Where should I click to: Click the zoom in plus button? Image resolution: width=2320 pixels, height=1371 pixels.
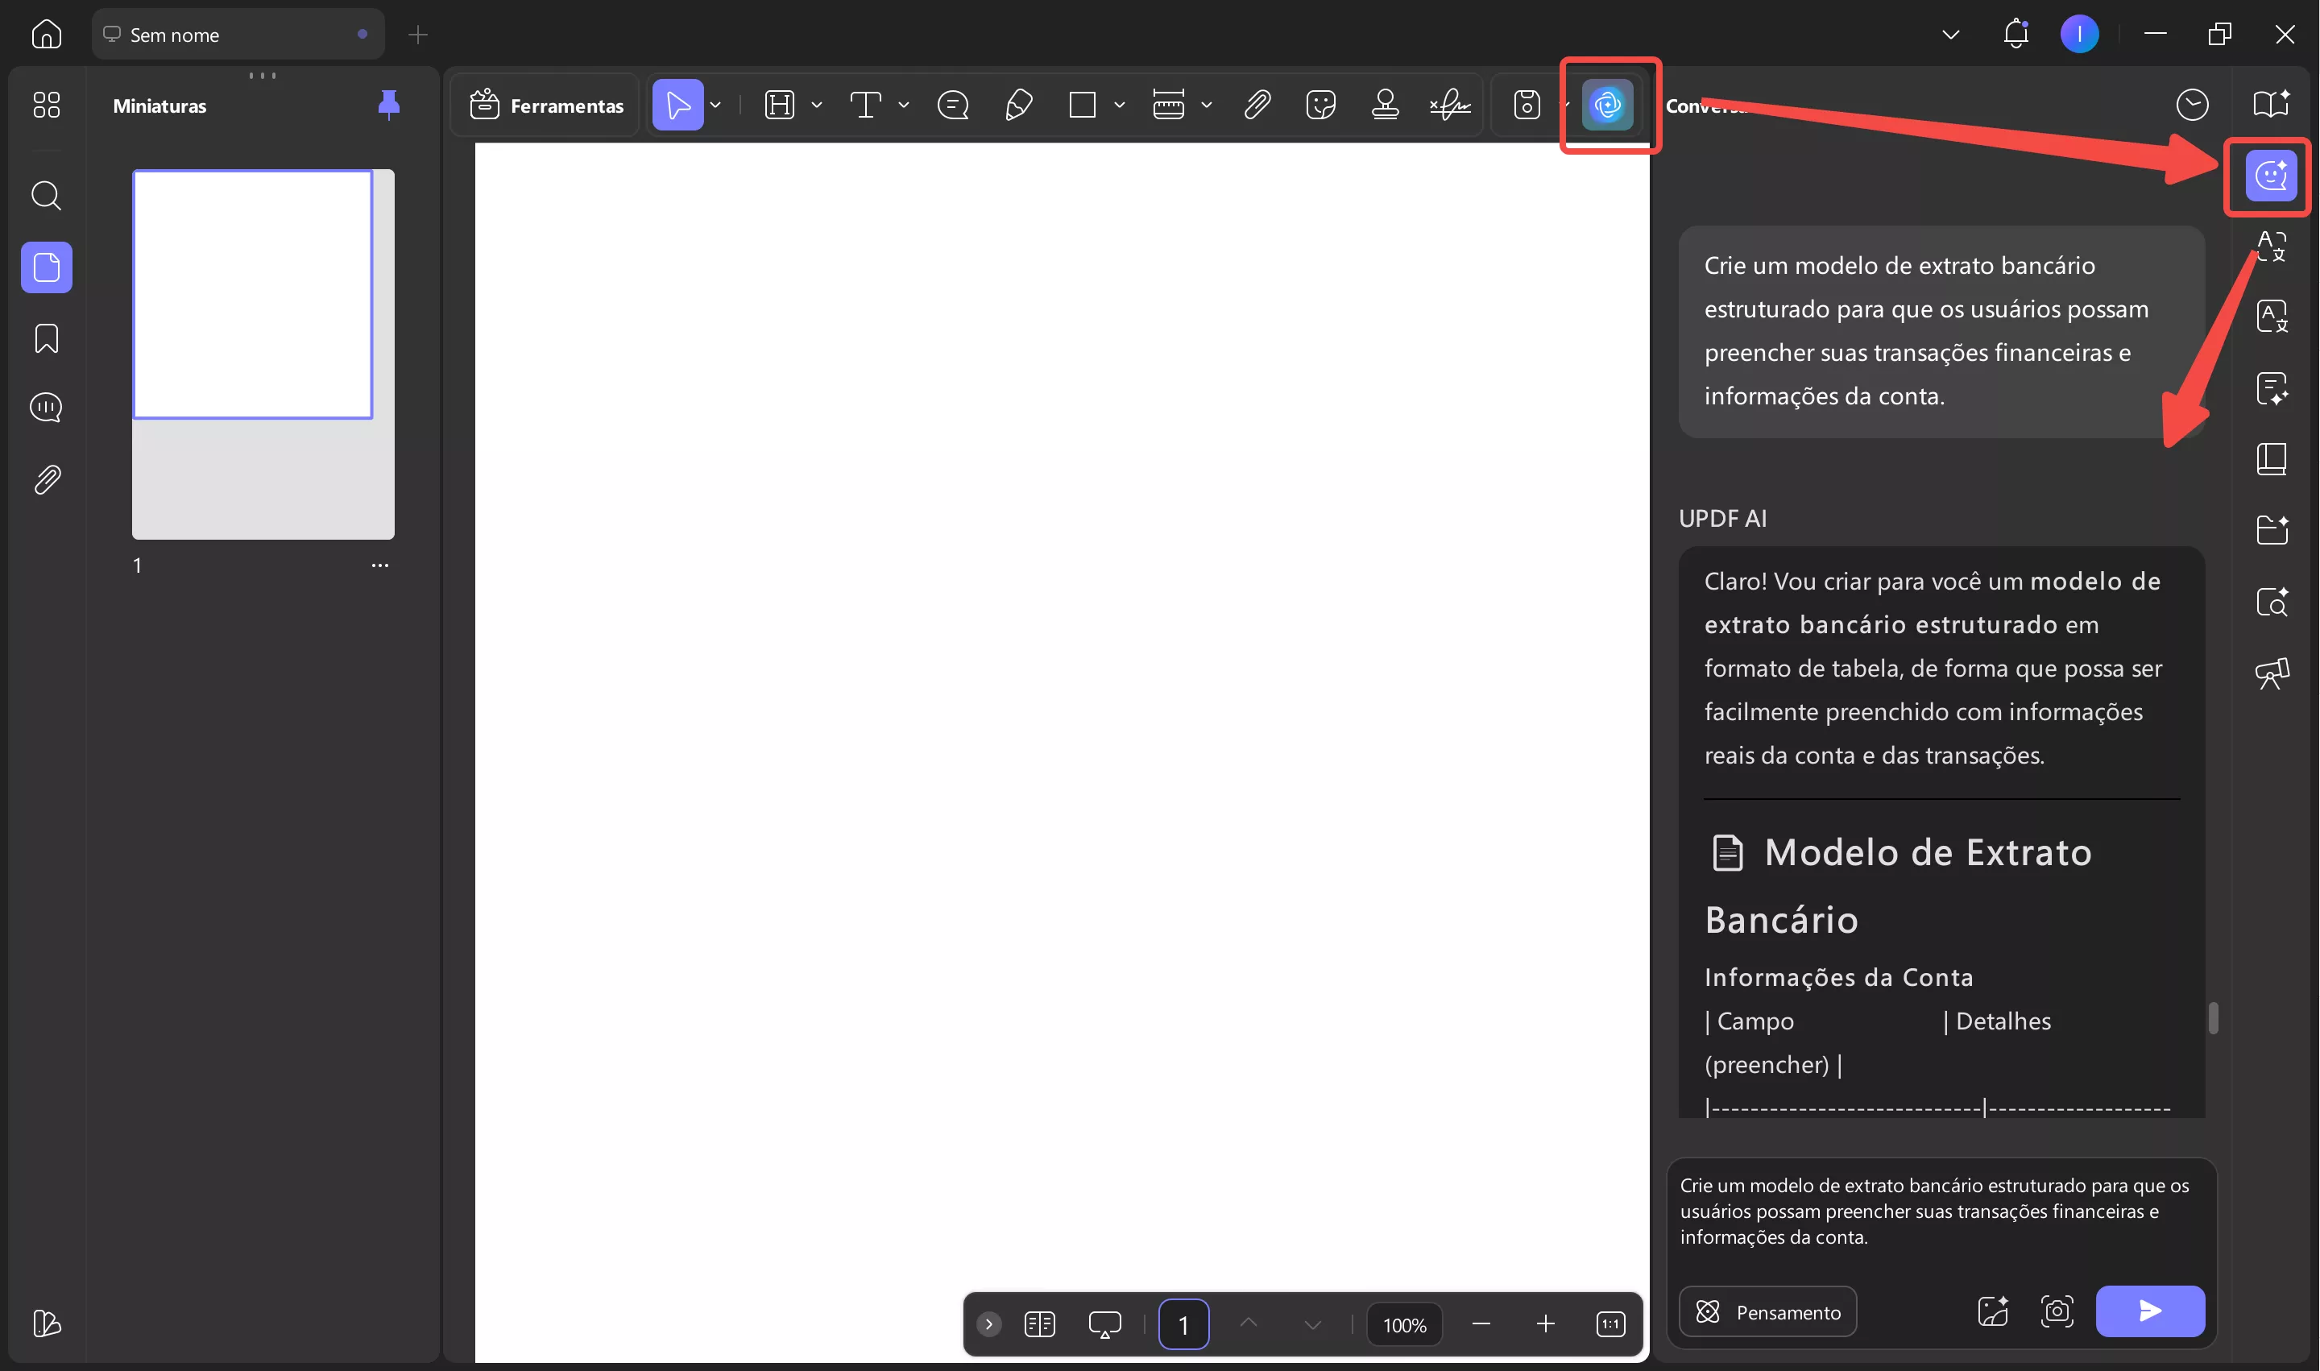(x=1545, y=1325)
